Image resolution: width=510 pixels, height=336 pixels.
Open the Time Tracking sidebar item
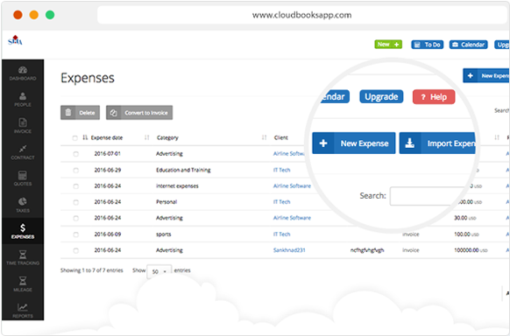[x=23, y=257]
